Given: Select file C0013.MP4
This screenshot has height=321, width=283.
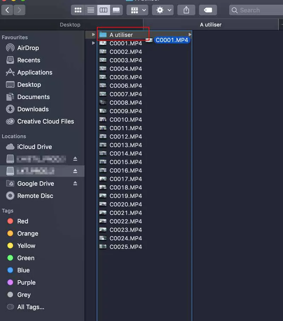Looking at the screenshot, I should (126, 145).
